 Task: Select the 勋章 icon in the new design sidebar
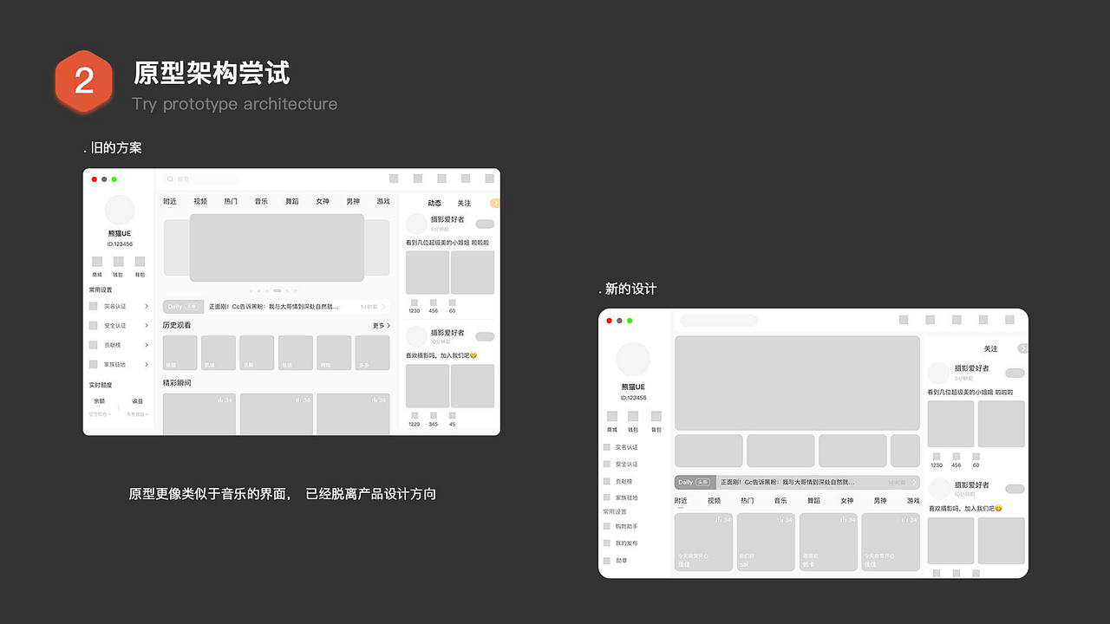click(607, 561)
